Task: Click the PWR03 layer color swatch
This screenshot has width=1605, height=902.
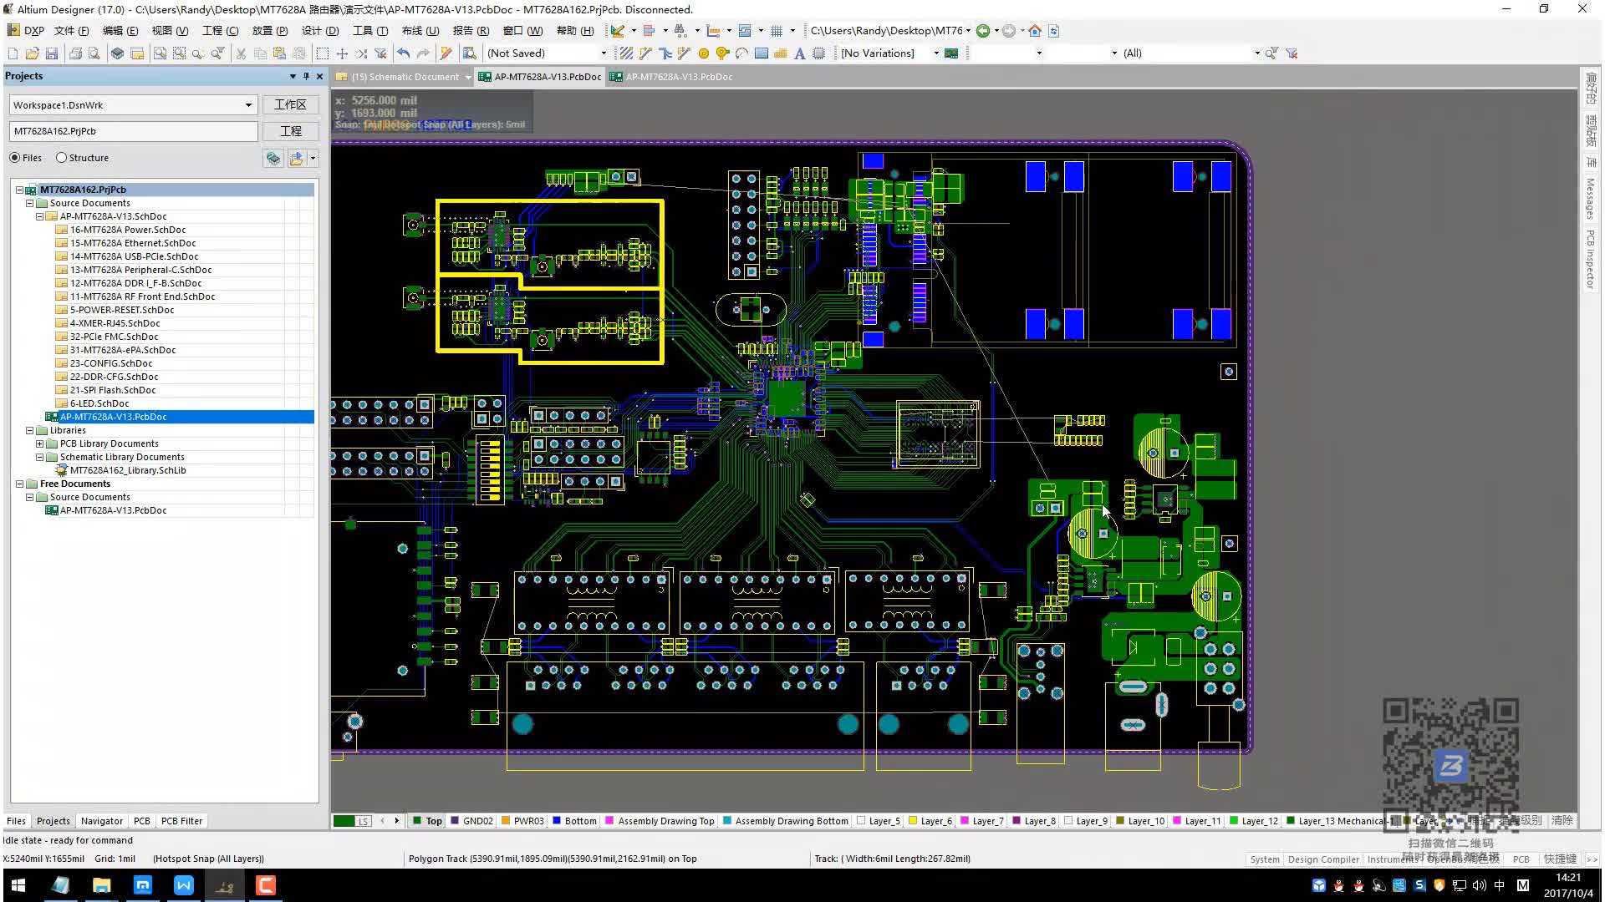Action: coord(505,821)
